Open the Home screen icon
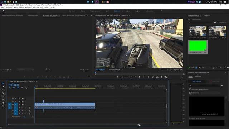The width and height of the screenshot is (229, 129). click(x=3, y=11)
